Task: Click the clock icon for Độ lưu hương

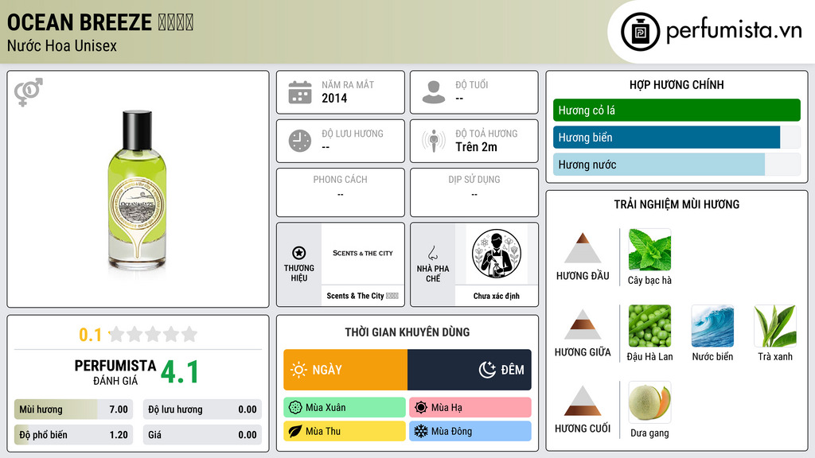Action: point(300,142)
